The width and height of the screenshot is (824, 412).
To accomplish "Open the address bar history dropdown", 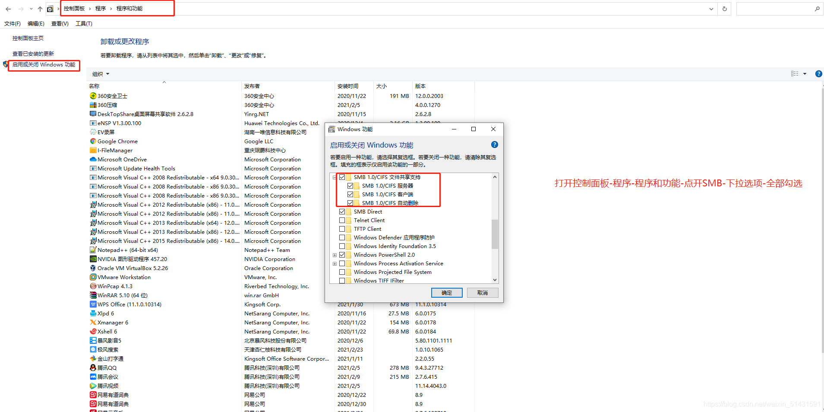I will (711, 9).
